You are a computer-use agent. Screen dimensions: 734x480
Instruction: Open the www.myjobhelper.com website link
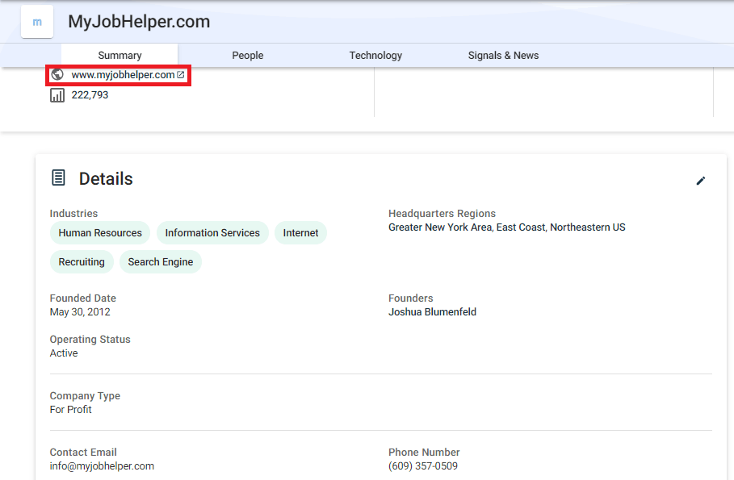pos(123,75)
